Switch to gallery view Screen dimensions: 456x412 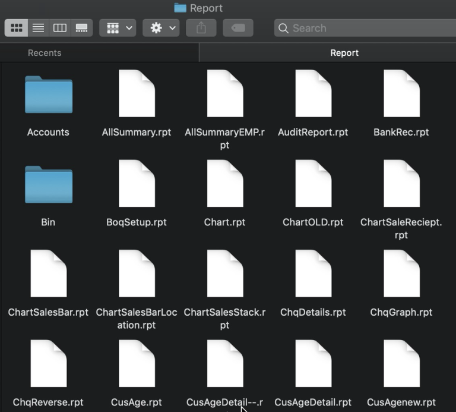(x=82, y=28)
